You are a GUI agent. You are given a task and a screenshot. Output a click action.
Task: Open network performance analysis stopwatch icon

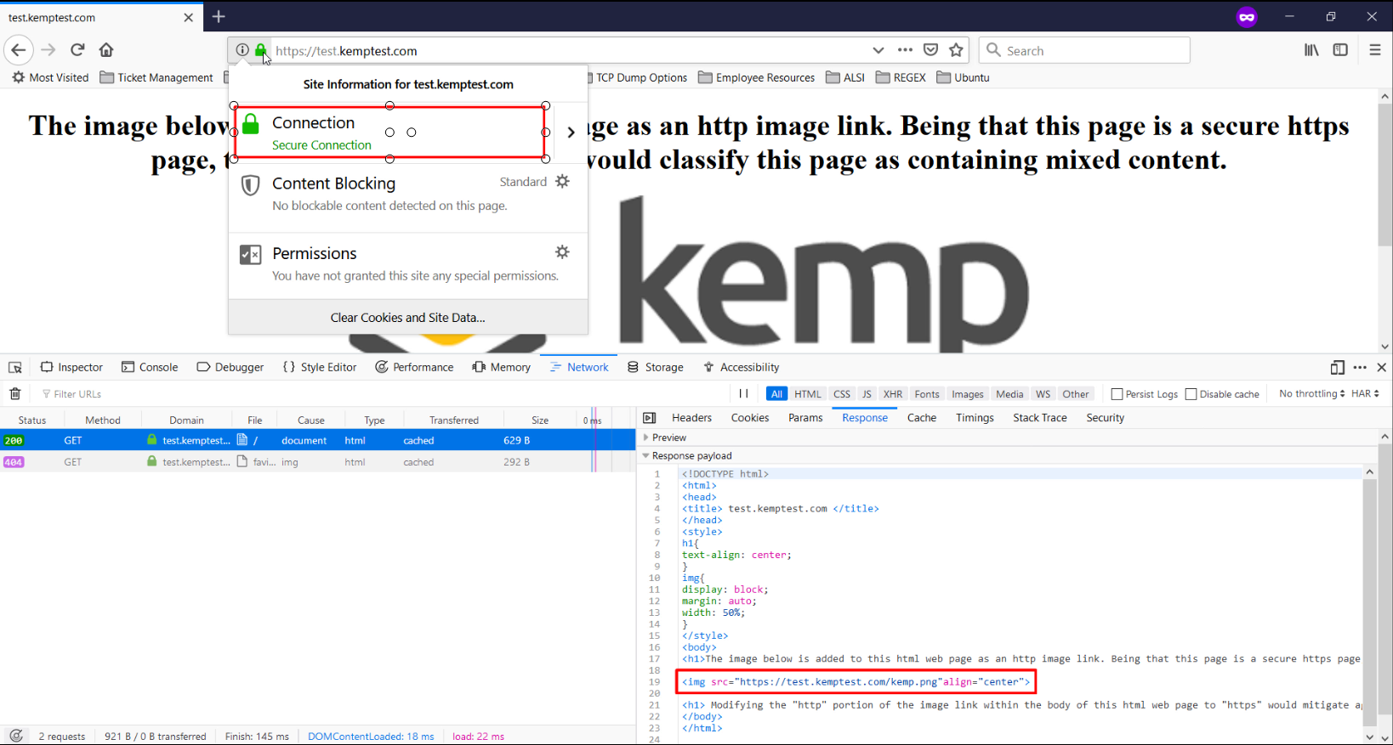(x=16, y=736)
